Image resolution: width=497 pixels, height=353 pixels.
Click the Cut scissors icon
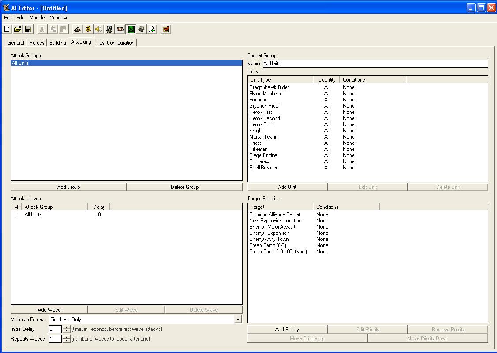(42, 29)
